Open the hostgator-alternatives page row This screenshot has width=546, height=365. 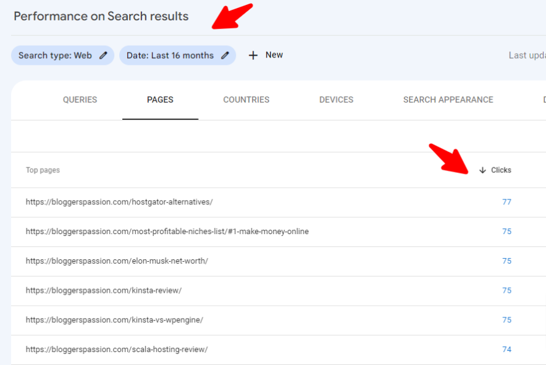119,202
